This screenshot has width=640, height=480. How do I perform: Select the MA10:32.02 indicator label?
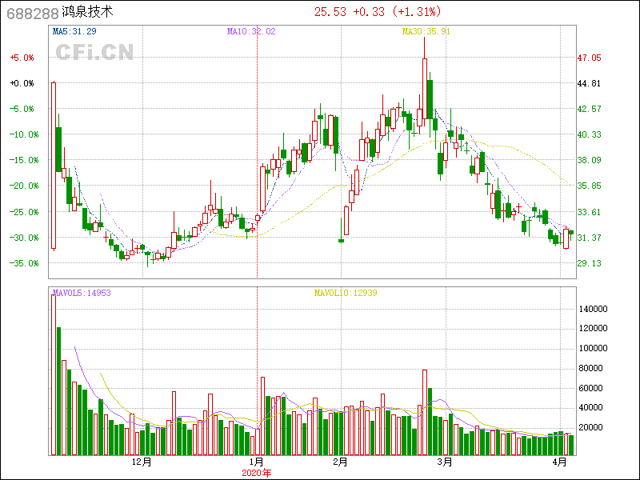tap(250, 31)
